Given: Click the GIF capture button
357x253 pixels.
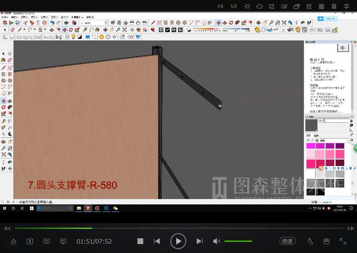Looking at the screenshot, I should click(284, 6).
